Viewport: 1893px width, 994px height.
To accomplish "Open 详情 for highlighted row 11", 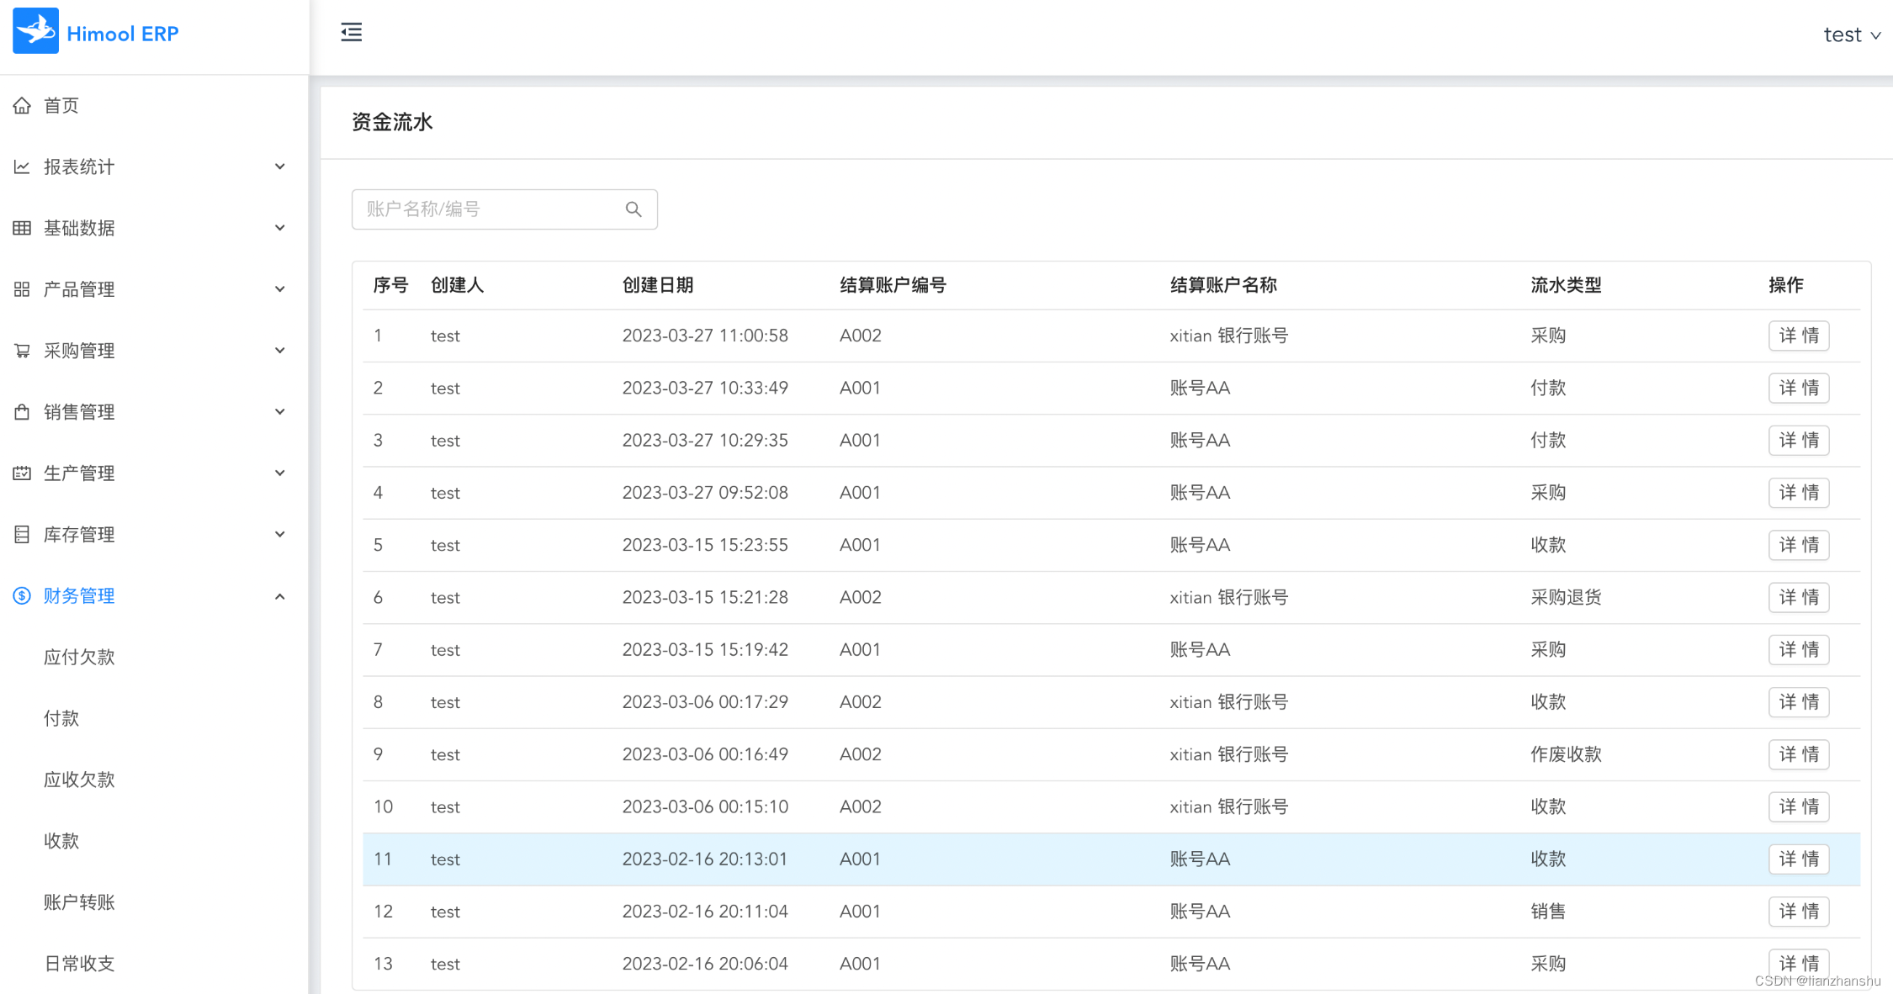I will [x=1799, y=859].
